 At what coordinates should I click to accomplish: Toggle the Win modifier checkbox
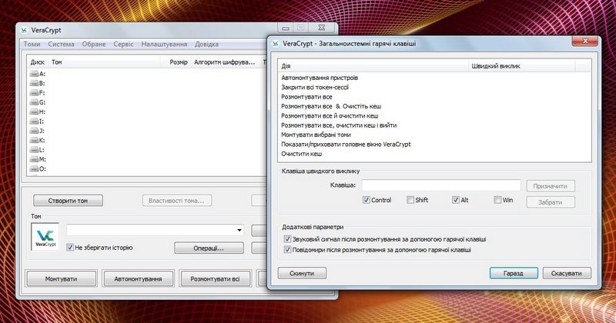pos(497,200)
